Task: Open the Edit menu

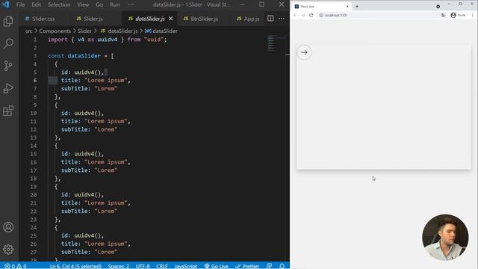Action: 37,4
